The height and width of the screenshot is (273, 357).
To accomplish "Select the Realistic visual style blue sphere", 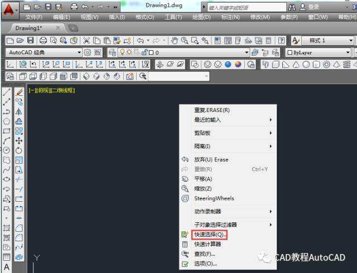I will pyautogui.click(x=228, y=65).
